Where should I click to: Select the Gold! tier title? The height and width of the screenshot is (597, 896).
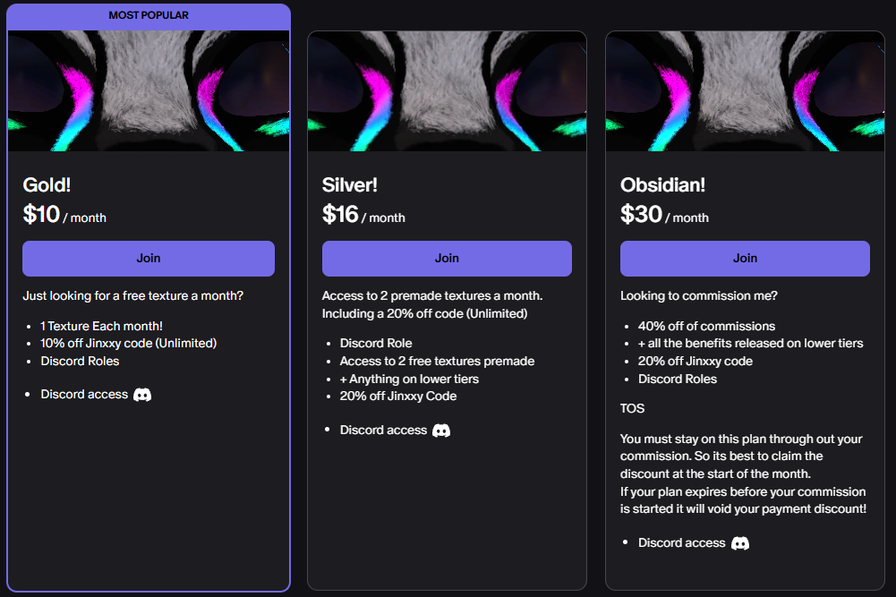(47, 185)
